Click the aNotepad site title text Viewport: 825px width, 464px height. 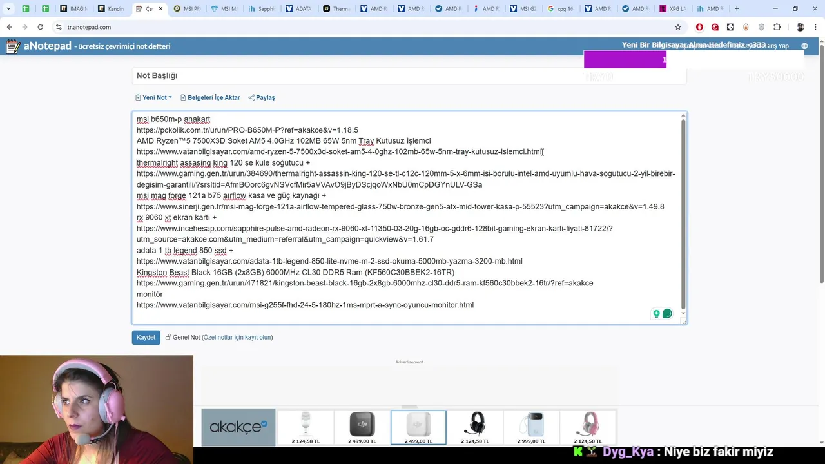tap(48, 46)
